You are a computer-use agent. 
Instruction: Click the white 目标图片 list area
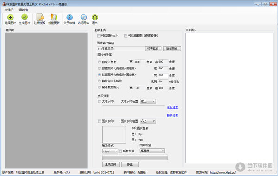pyautogui.click(x=229, y=98)
